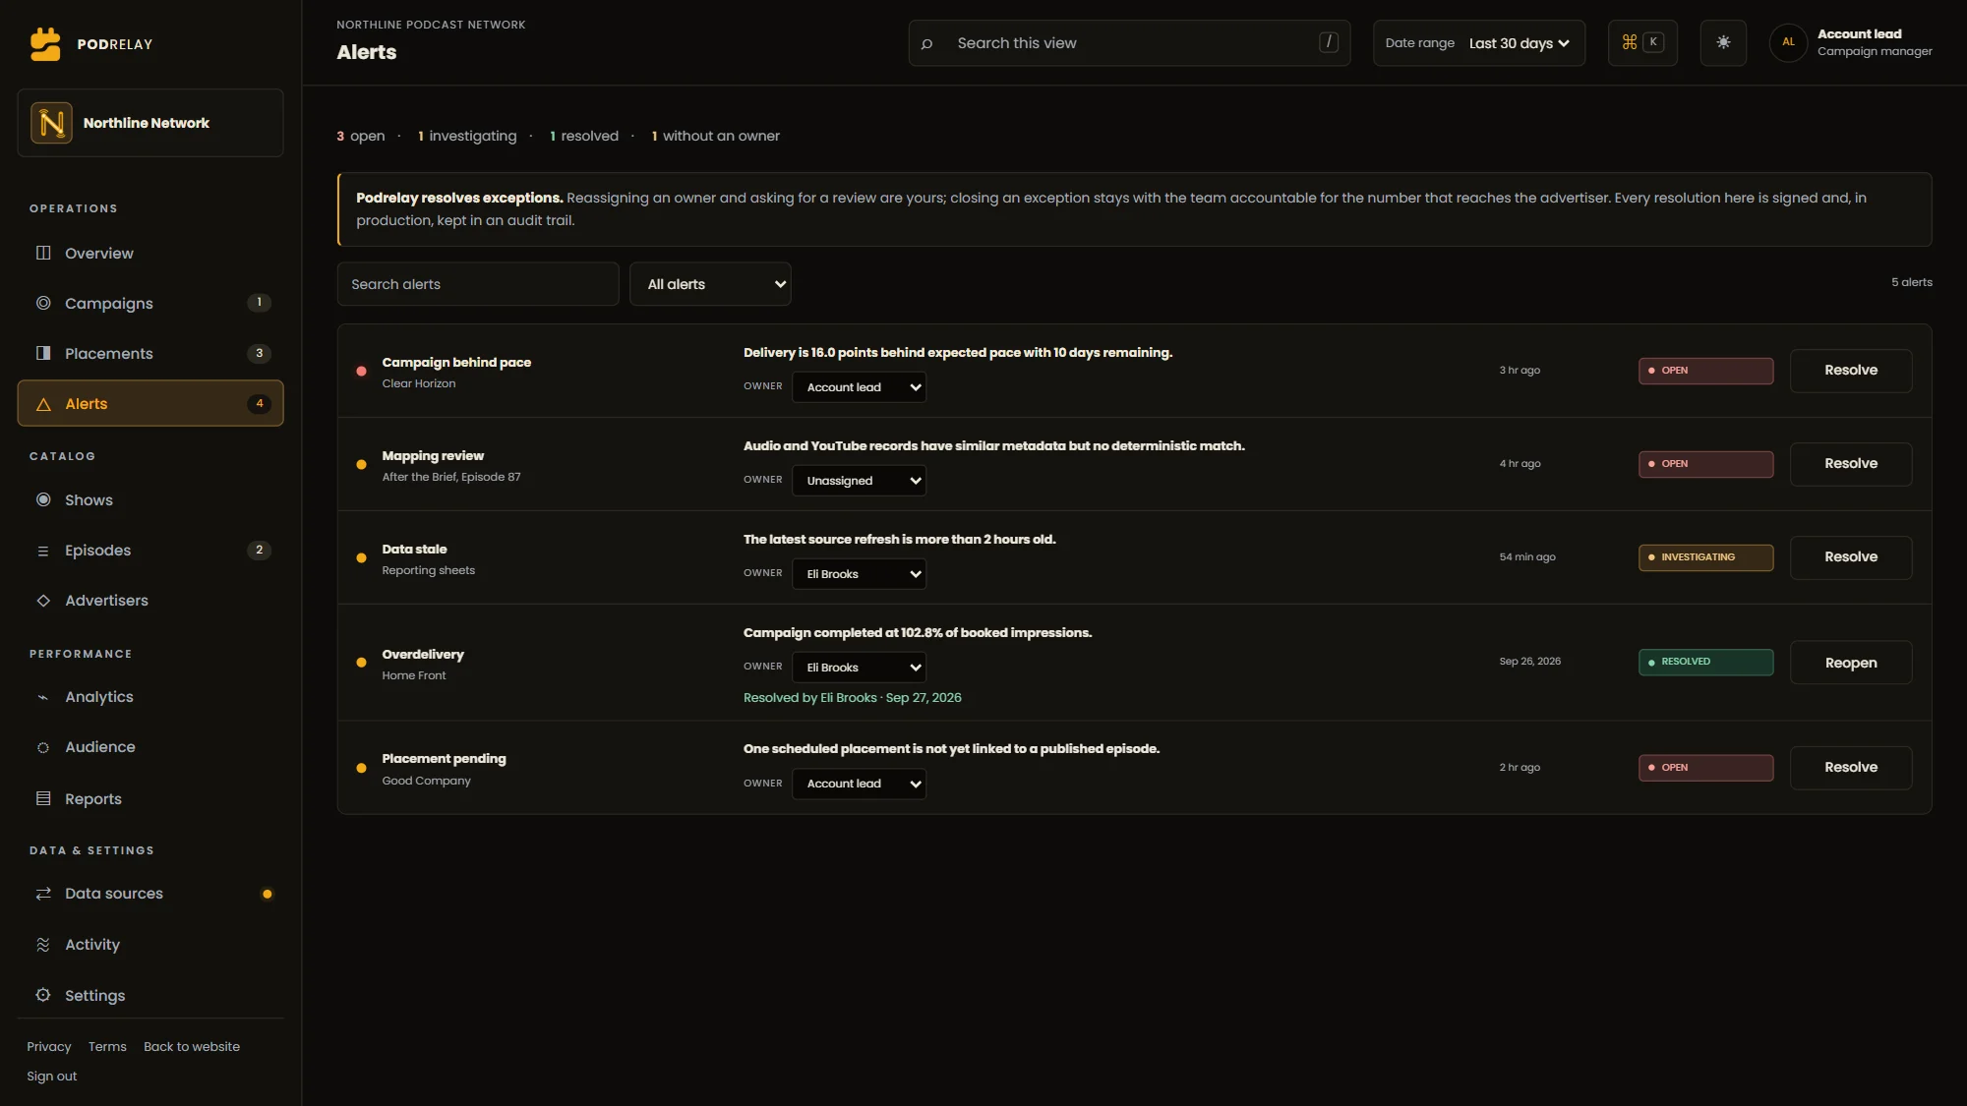Open owner dropdown for Placement pending alert
Screen dimensions: 1967x1106
(859, 784)
